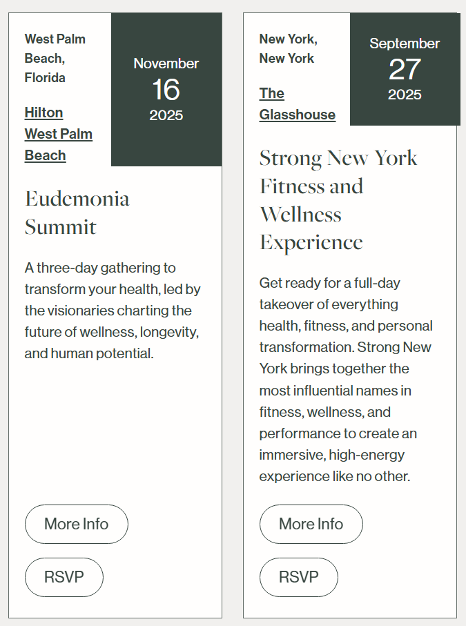Click the full-day takeover description paragraph
466x626 pixels.
tap(346, 380)
